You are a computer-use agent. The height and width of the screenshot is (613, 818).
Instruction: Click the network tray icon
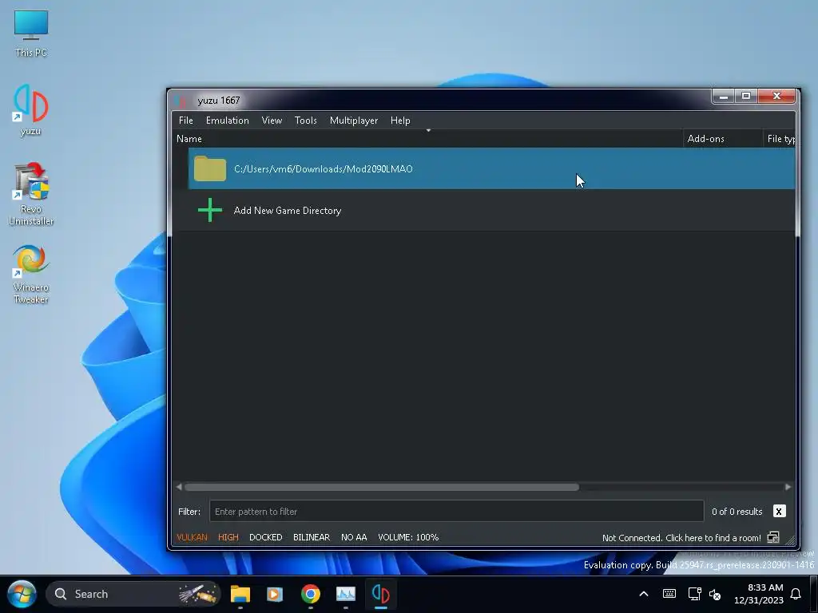point(694,594)
